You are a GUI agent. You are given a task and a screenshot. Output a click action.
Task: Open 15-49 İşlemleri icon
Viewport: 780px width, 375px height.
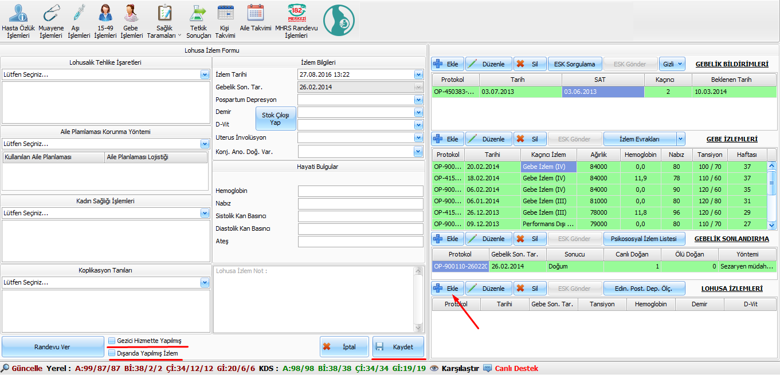coord(105,14)
